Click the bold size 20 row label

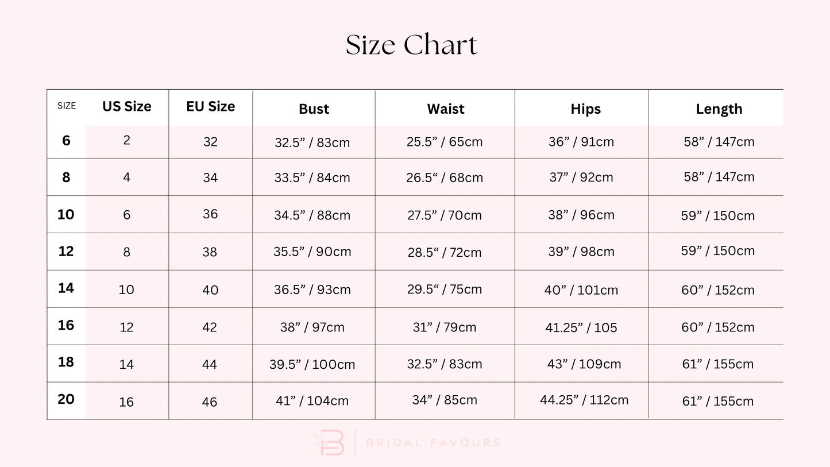click(66, 399)
